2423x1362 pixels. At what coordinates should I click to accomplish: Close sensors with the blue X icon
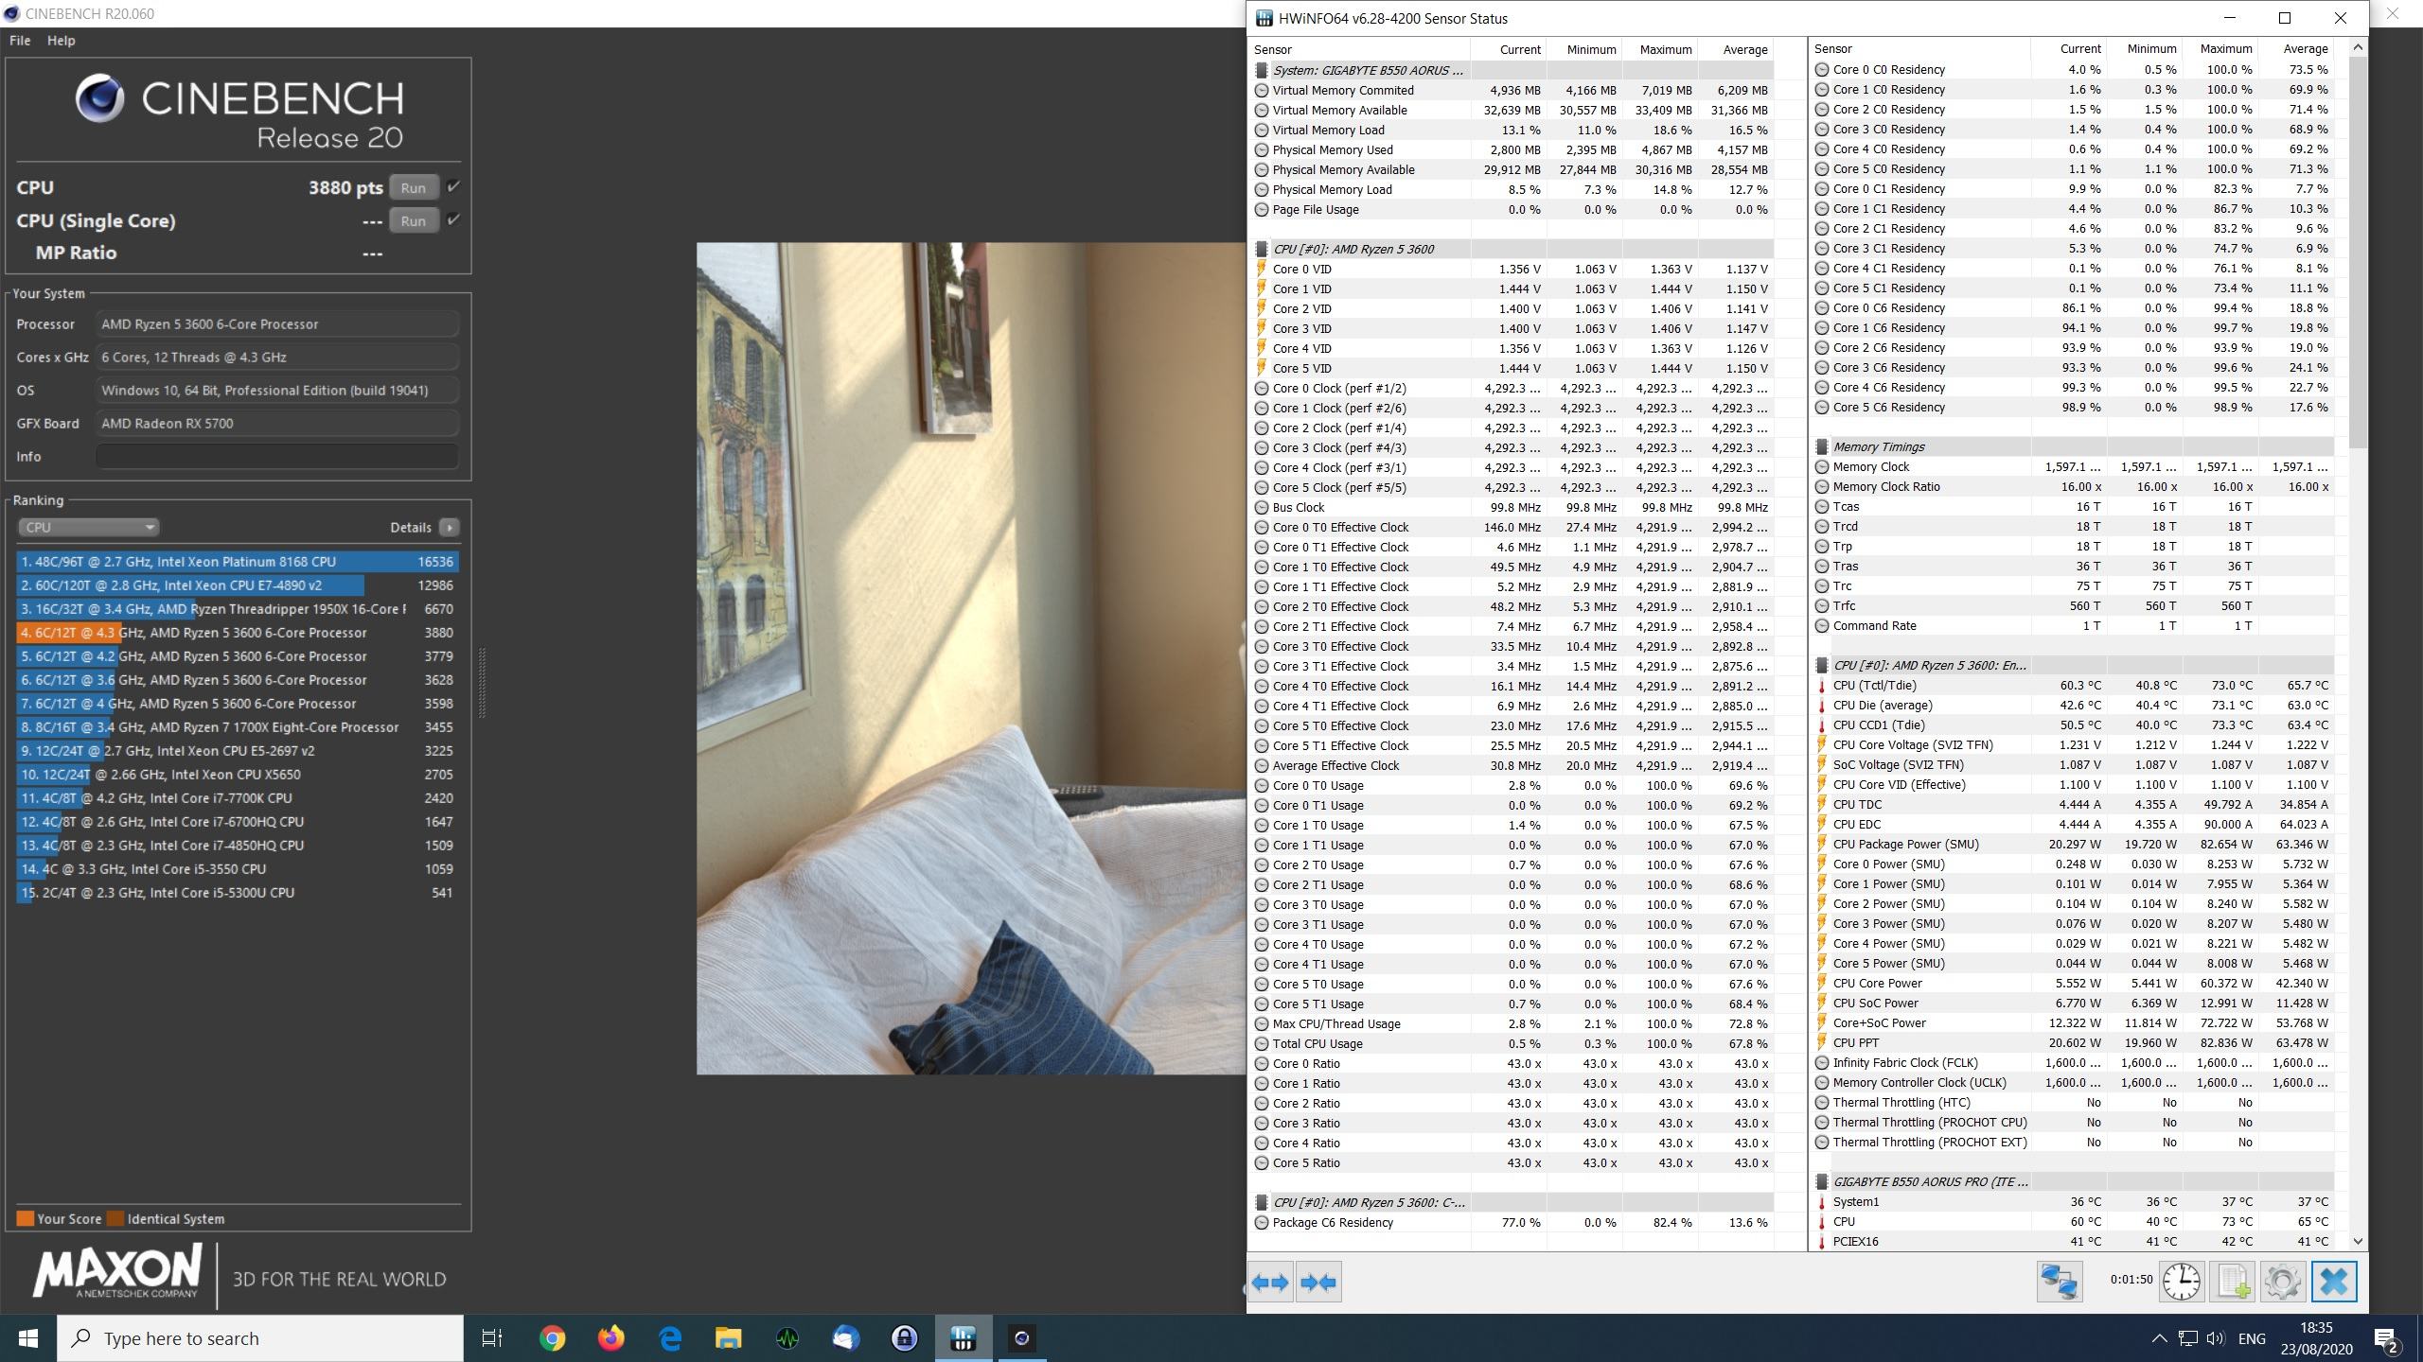[x=2333, y=1283]
